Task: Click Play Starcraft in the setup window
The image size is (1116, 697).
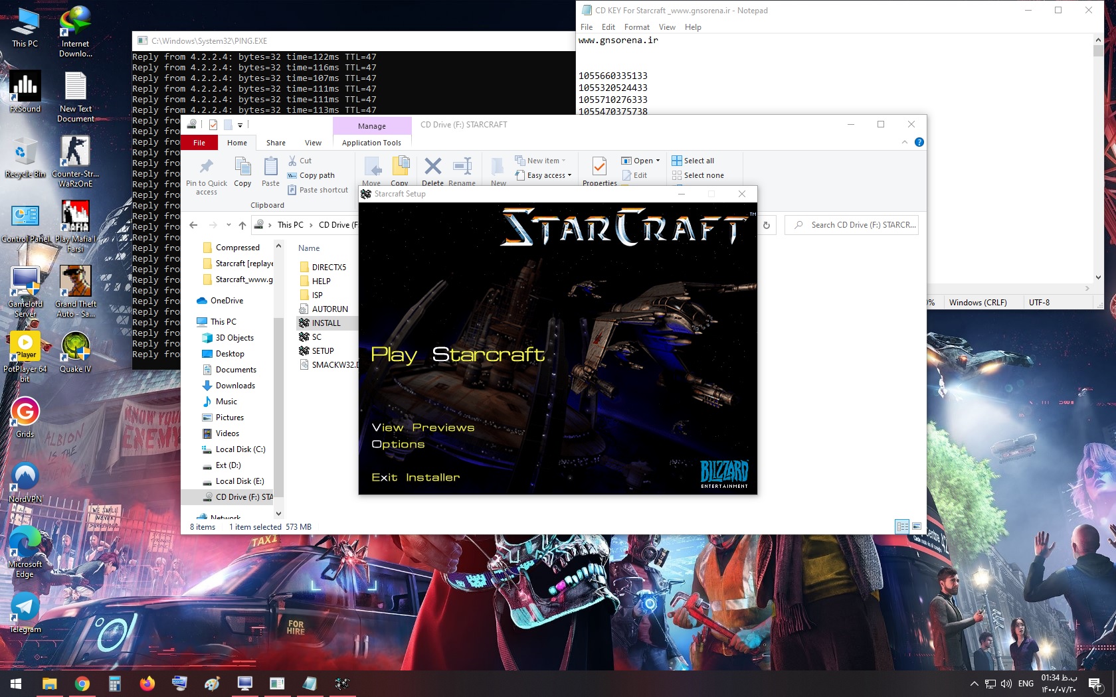Action: [457, 355]
